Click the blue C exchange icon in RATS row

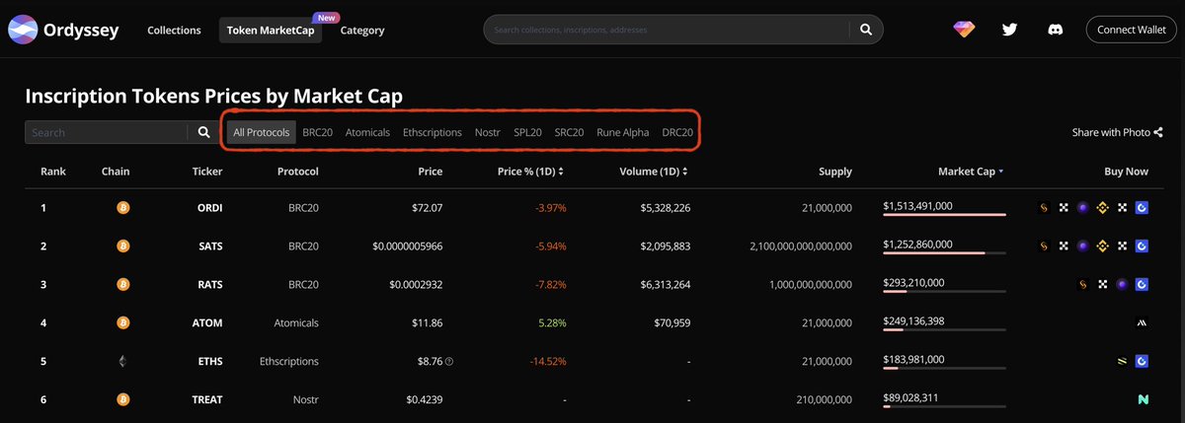[x=1142, y=284]
